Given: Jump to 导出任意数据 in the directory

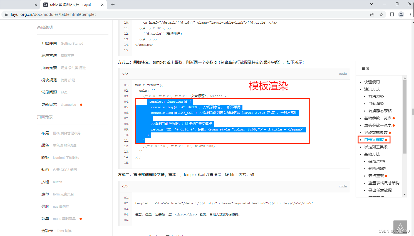Looking at the screenshot, I should coord(380,190).
